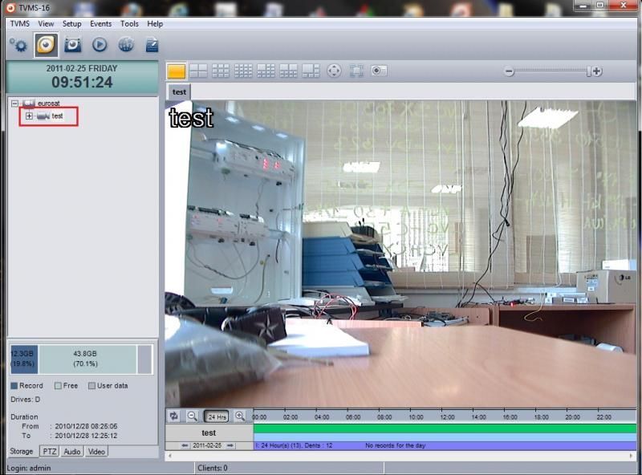Collapse the eurosat tree node
Image resolution: width=642 pixels, height=475 pixels.
[15, 104]
